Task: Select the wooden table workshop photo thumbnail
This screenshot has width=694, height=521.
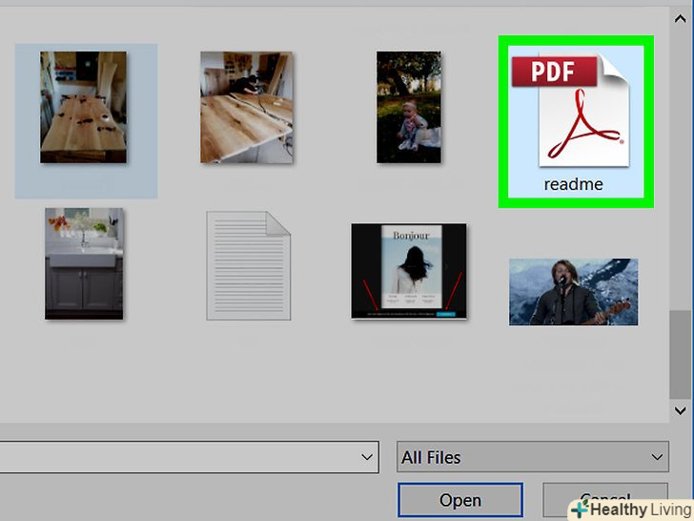Action: pyautogui.click(x=83, y=107)
